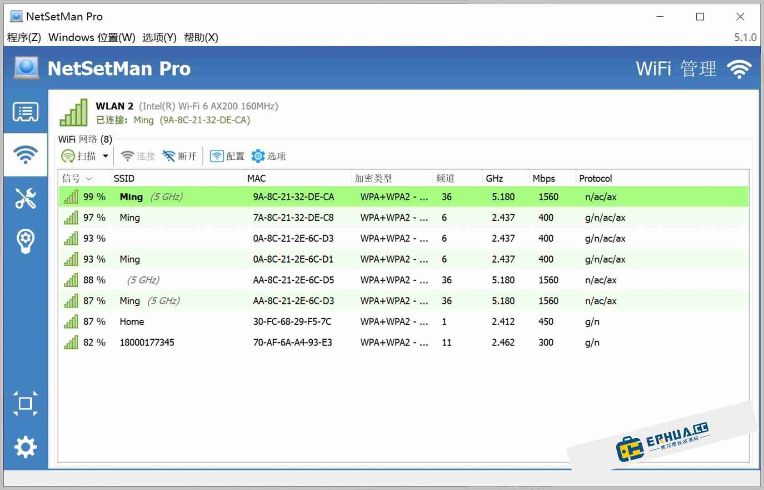Select network with MAC AA-8C-21-2E-6C-D3
764x490 pixels.
tap(403, 301)
